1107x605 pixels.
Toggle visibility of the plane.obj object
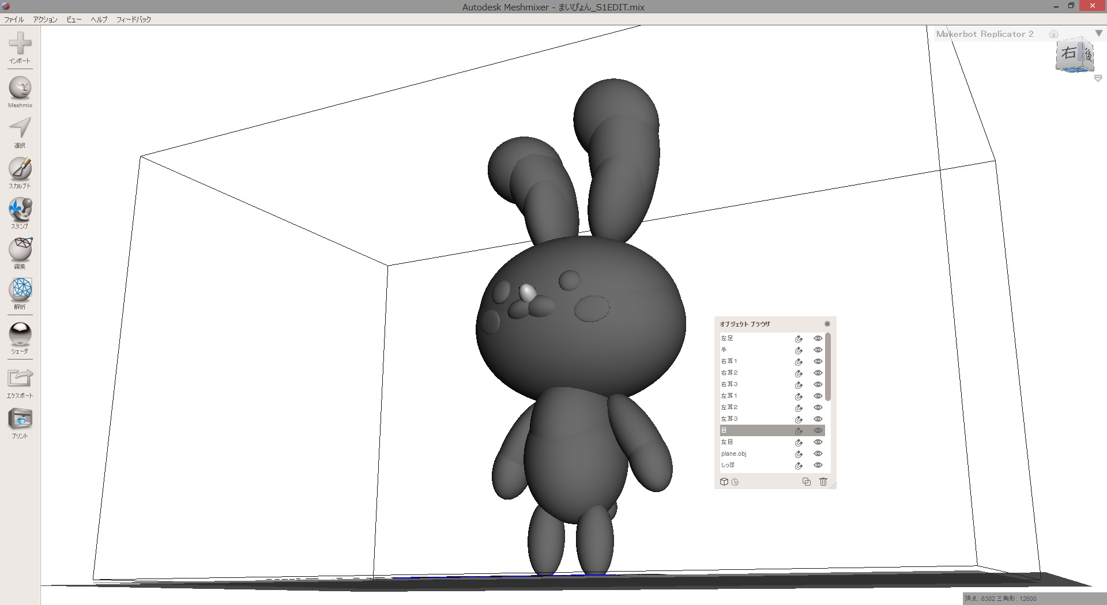pos(818,453)
